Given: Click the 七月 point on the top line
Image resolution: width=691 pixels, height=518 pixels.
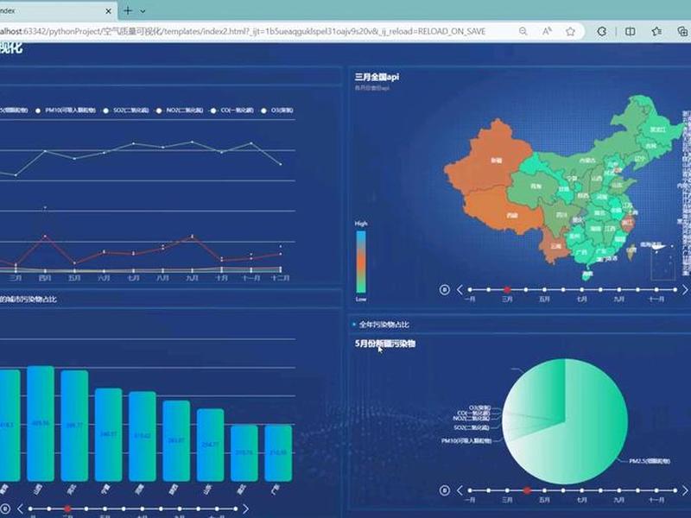Looking at the screenshot, I should coord(134,143).
